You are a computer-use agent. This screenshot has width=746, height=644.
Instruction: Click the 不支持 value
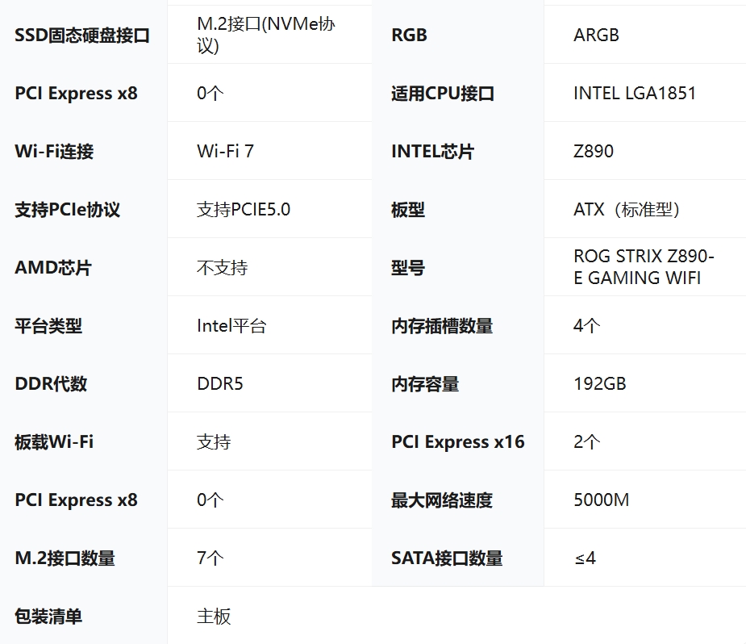tap(222, 267)
